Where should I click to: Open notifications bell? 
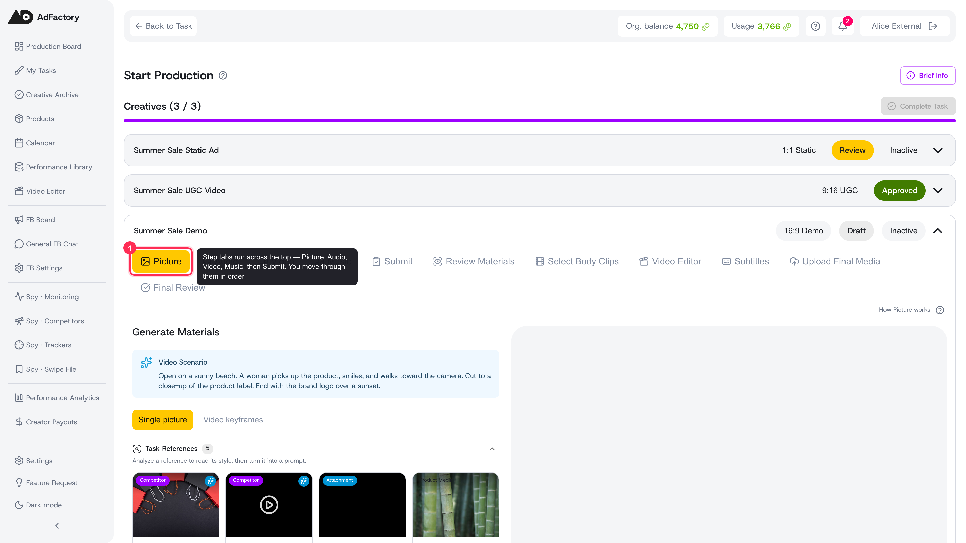pos(843,26)
